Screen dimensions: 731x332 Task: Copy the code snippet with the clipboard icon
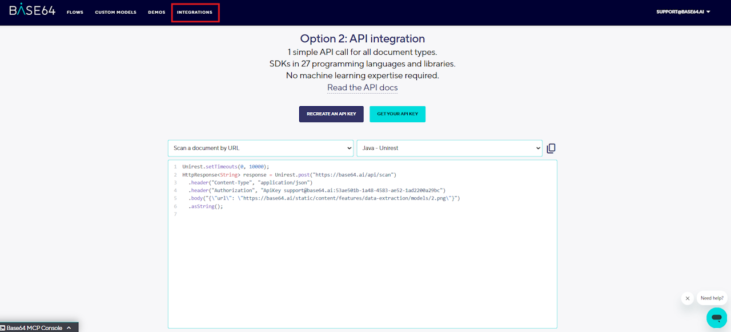pos(551,148)
